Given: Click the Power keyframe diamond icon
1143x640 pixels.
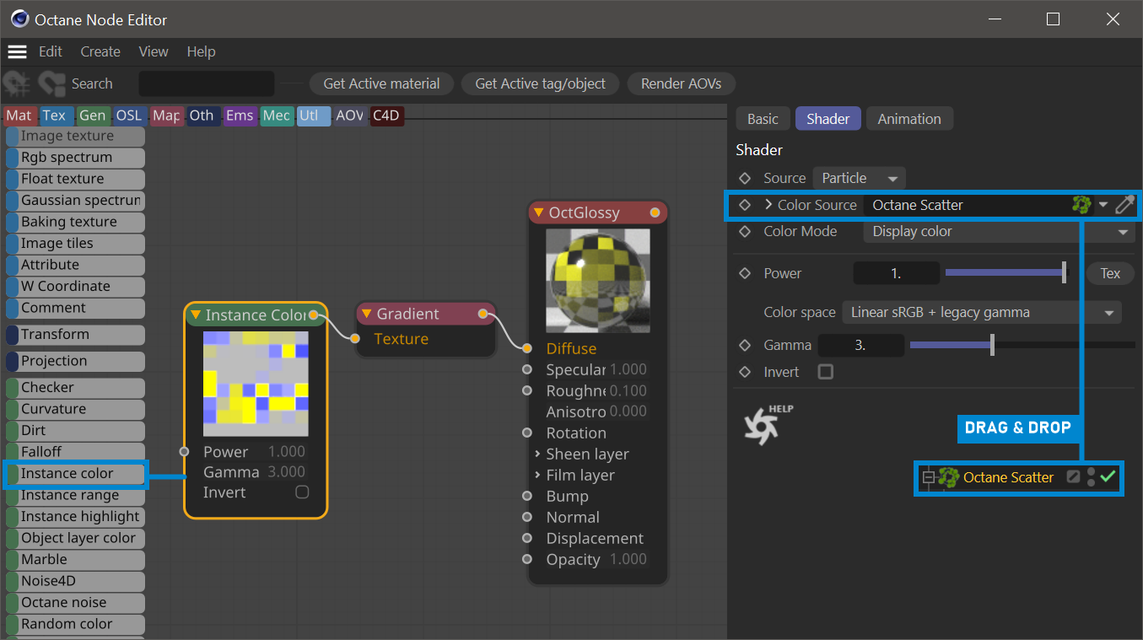Looking at the screenshot, I should [745, 273].
